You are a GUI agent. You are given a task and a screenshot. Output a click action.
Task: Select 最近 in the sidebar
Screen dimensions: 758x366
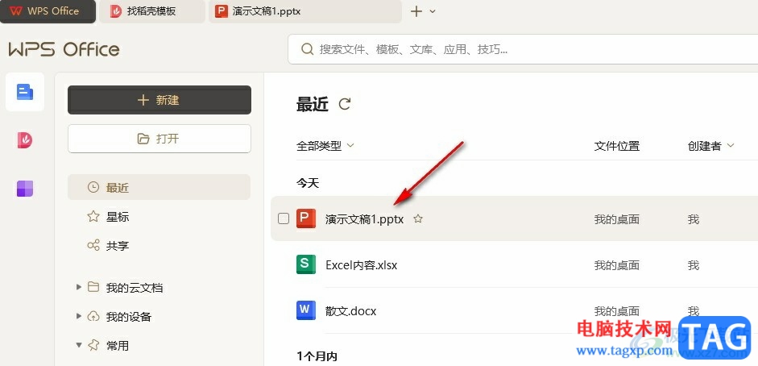point(159,187)
